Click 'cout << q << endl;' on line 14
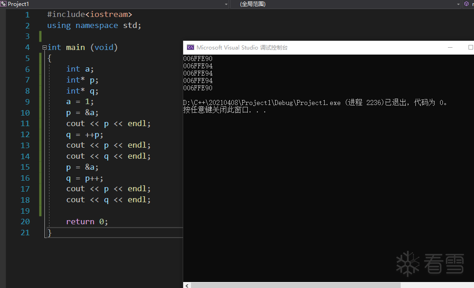Image resolution: width=474 pixels, height=288 pixels. point(108,156)
